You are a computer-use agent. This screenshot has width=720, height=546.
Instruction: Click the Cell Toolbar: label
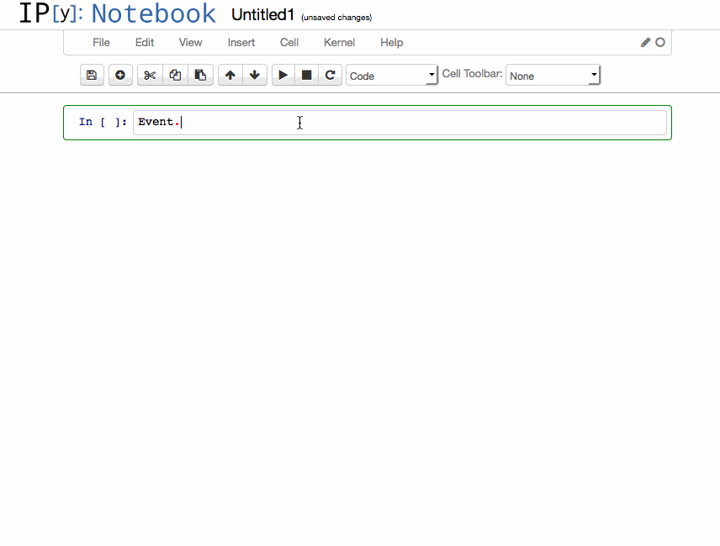click(x=472, y=74)
